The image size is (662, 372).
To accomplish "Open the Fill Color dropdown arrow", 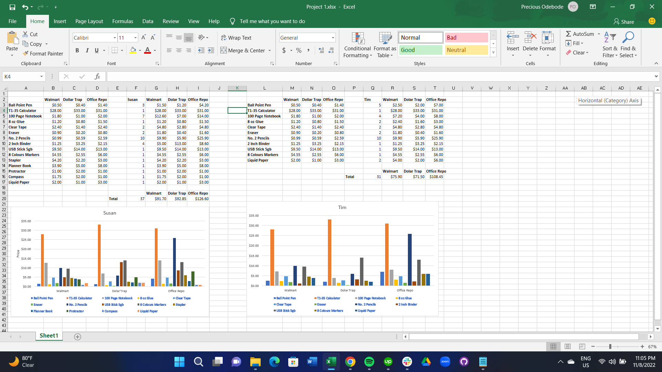I will [139, 50].
